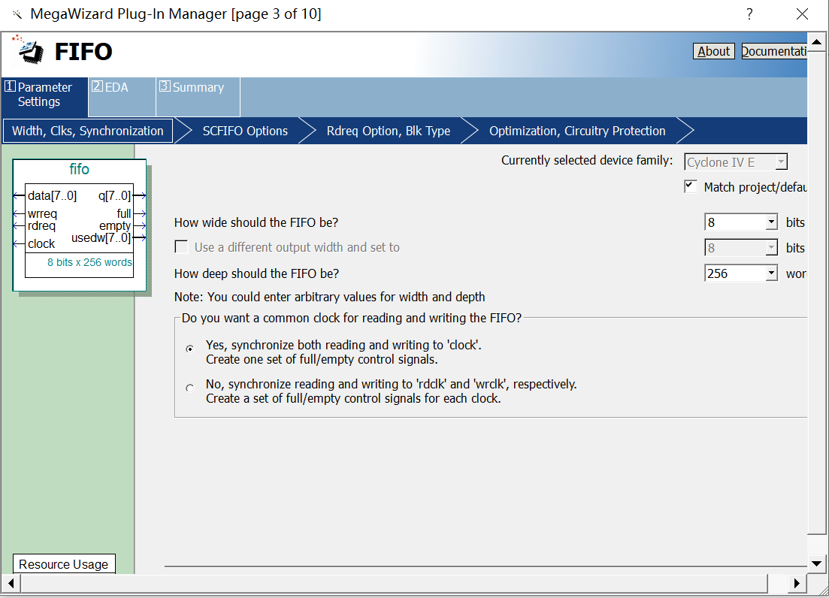Image resolution: width=829 pixels, height=598 pixels.
Task: Enable 'Use a different output width' checkbox
Action: [181, 247]
